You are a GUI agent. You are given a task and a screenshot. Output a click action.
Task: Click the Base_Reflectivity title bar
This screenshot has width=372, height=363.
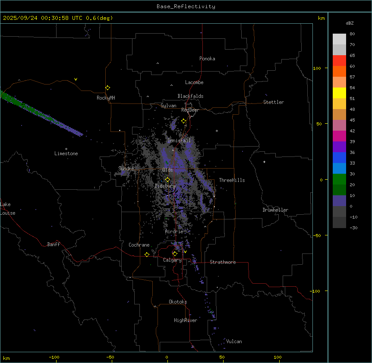point(186,6)
